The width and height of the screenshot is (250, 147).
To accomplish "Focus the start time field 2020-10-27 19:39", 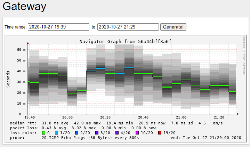I will [x=58, y=27].
